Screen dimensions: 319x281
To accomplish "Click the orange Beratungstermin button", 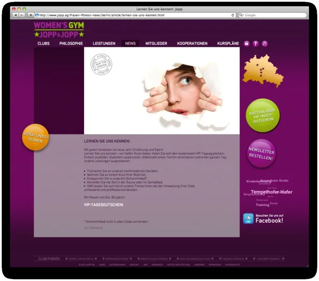I will pyautogui.click(x=35, y=137).
